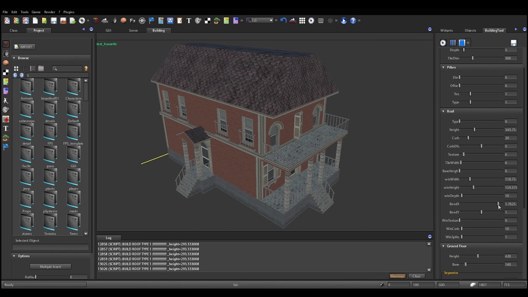Click the New file blank page toolbar icon

(x=35, y=21)
